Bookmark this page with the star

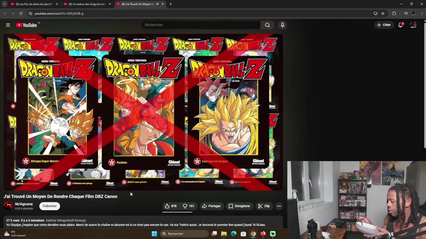(383, 14)
